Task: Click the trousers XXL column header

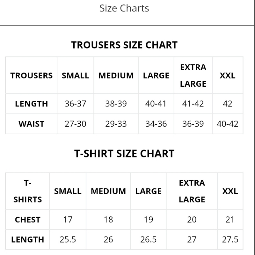Action: coord(228,76)
